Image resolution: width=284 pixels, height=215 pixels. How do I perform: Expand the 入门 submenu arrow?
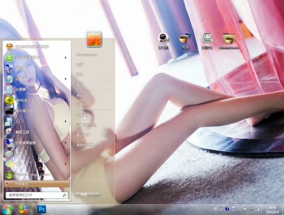66,121
